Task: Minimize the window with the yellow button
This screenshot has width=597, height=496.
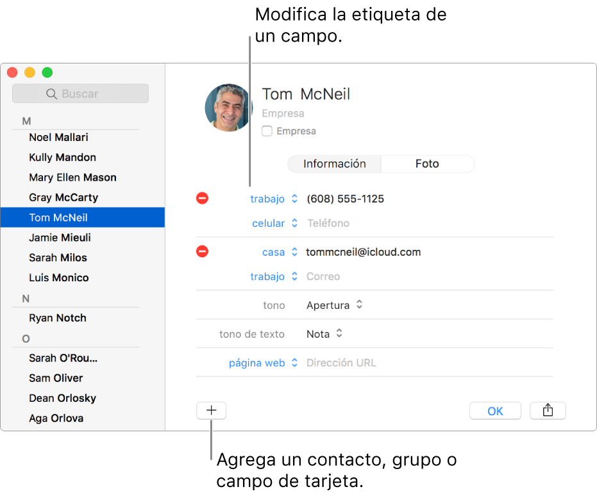Action: pos(29,72)
